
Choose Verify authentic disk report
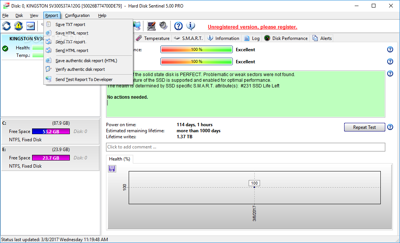pyautogui.click(x=88, y=69)
